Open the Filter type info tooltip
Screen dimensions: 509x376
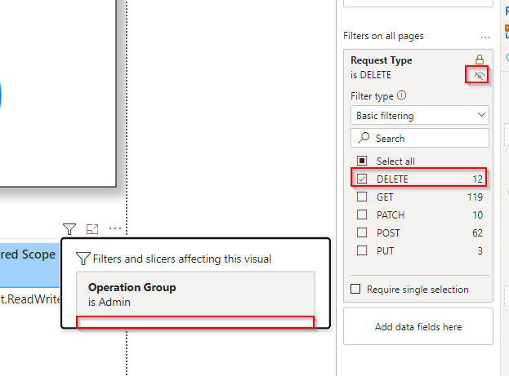coord(401,95)
